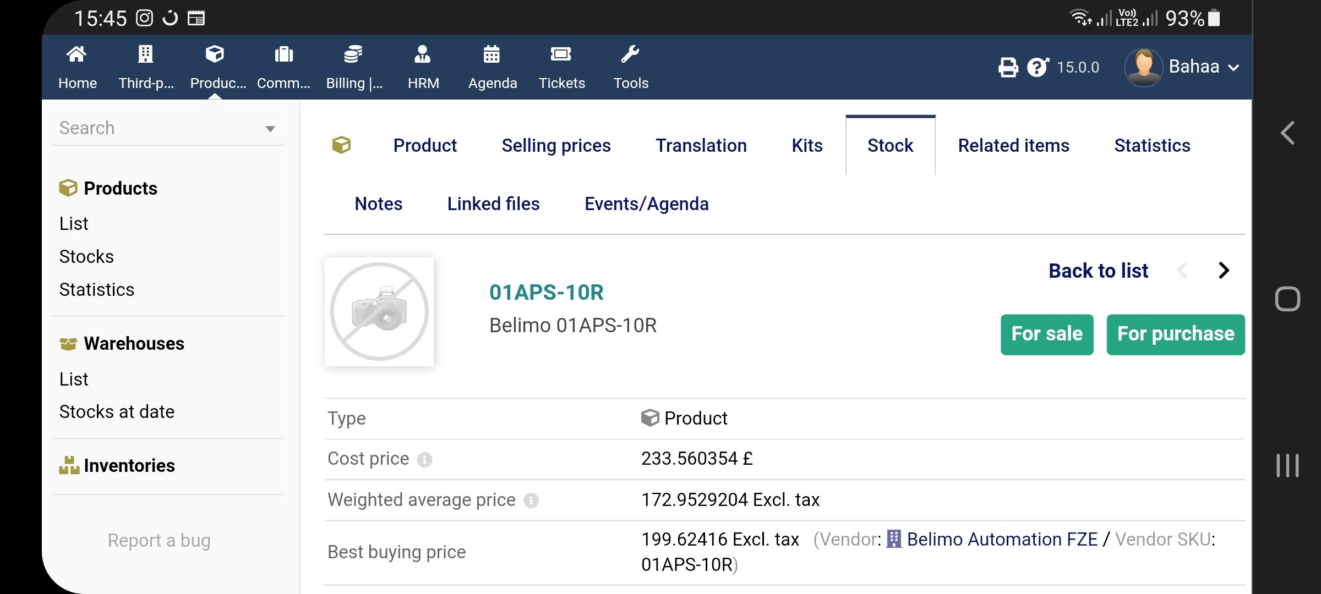This screenshot has width=1321, height=594.
Task: Switch to the Translation tab
Action: [701, 145]
